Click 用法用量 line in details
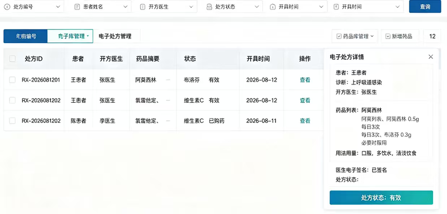The width and height of the screenshot is (447, 214). point(376,153)
